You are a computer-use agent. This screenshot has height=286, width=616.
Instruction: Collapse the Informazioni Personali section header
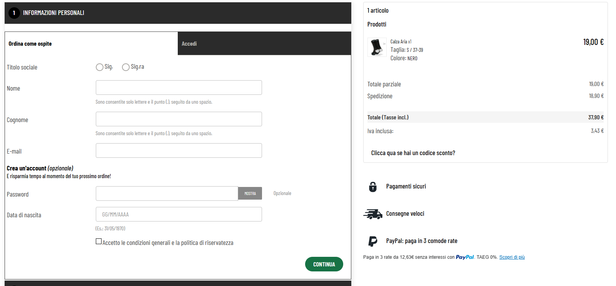178,13
